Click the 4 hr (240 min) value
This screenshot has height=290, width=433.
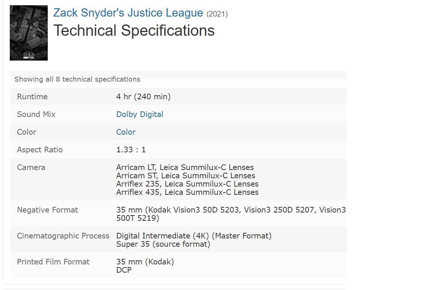[143, 97]
